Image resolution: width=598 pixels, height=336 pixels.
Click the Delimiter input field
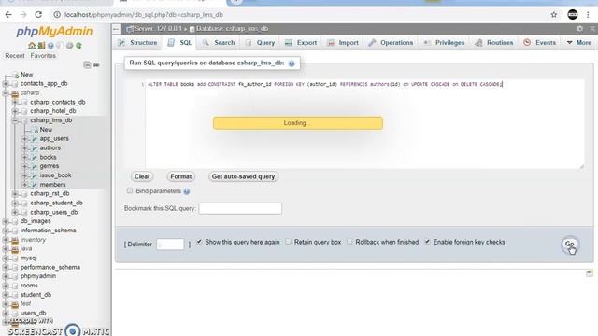(x=170, y=244)
